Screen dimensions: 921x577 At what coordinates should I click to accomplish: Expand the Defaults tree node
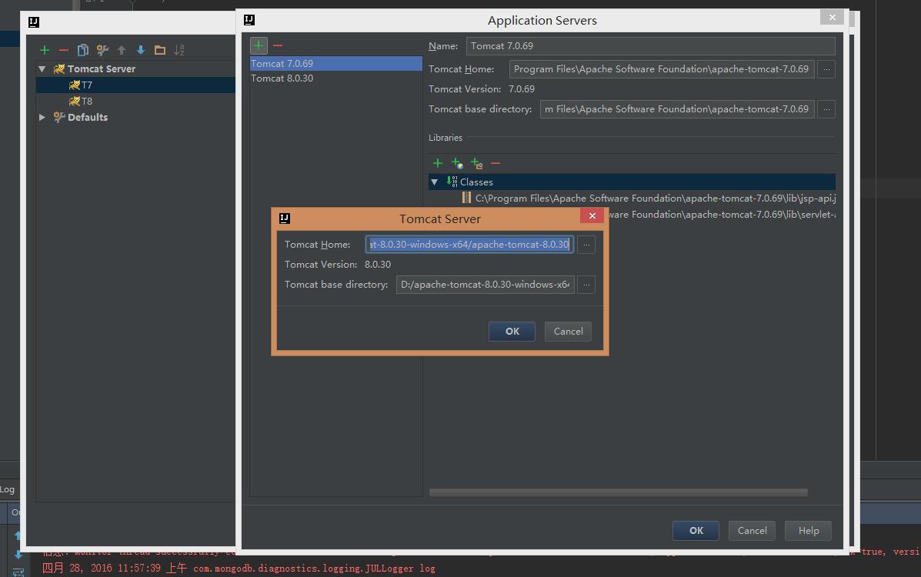click(x=42, y=117)
